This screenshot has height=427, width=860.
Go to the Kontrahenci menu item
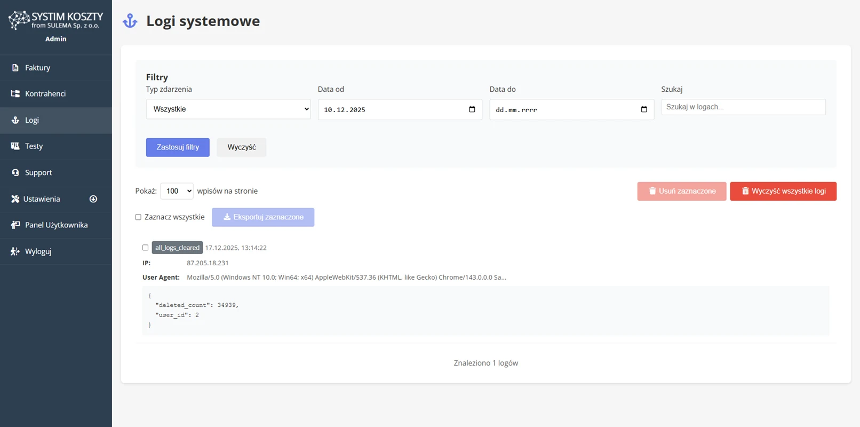[45, 94]
